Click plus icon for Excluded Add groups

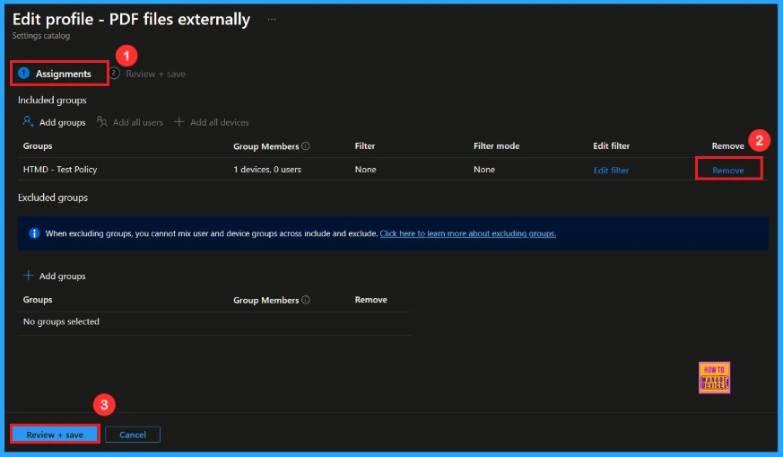pyautogui.click(x=29, y=276)
